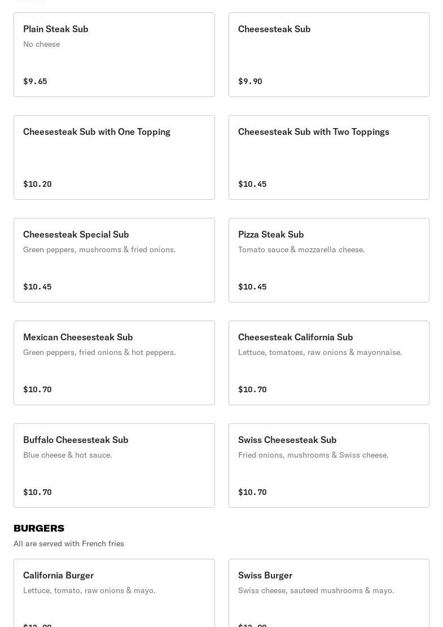443x627 pixels.
Task: Open the California Burger item
Action: click(x=114, y=593)
